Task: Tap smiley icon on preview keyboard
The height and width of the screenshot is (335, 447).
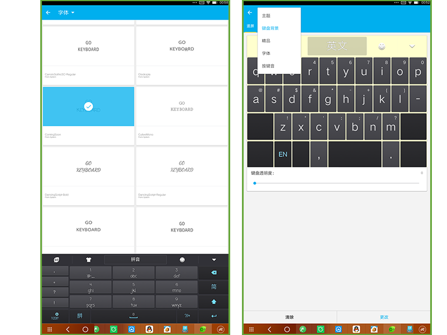Action: 382,46
